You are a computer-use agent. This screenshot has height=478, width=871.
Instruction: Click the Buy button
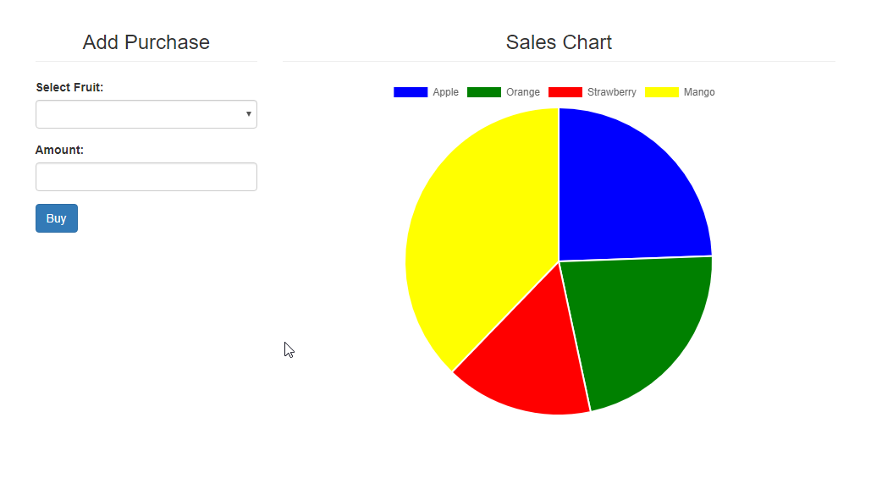pyautogui.click(x=57, y=218)
